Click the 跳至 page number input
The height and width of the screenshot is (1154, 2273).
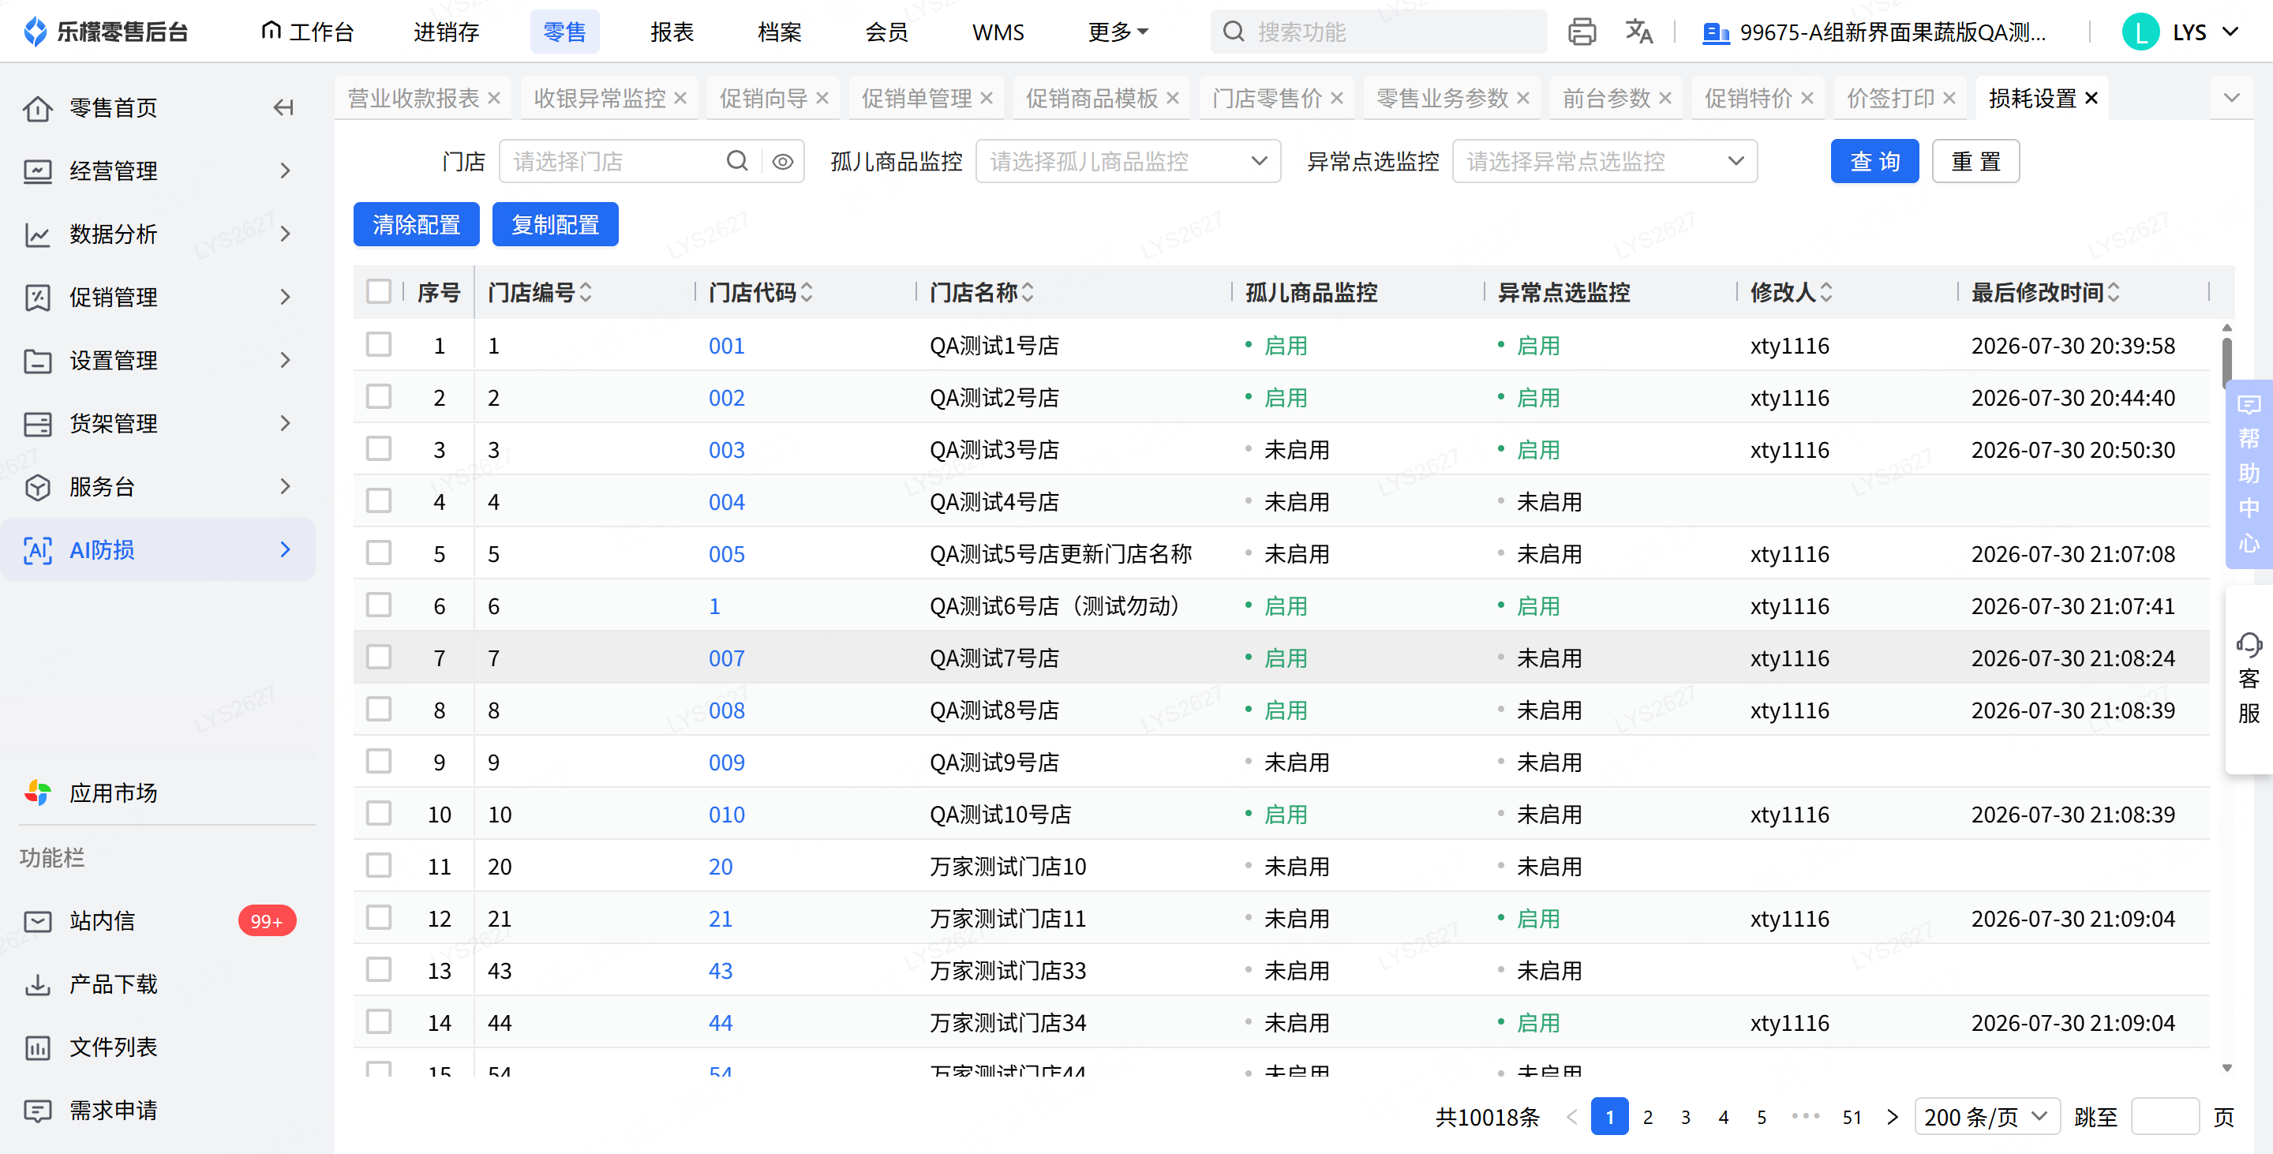pyautogui.click(x=2164, y=1117)
